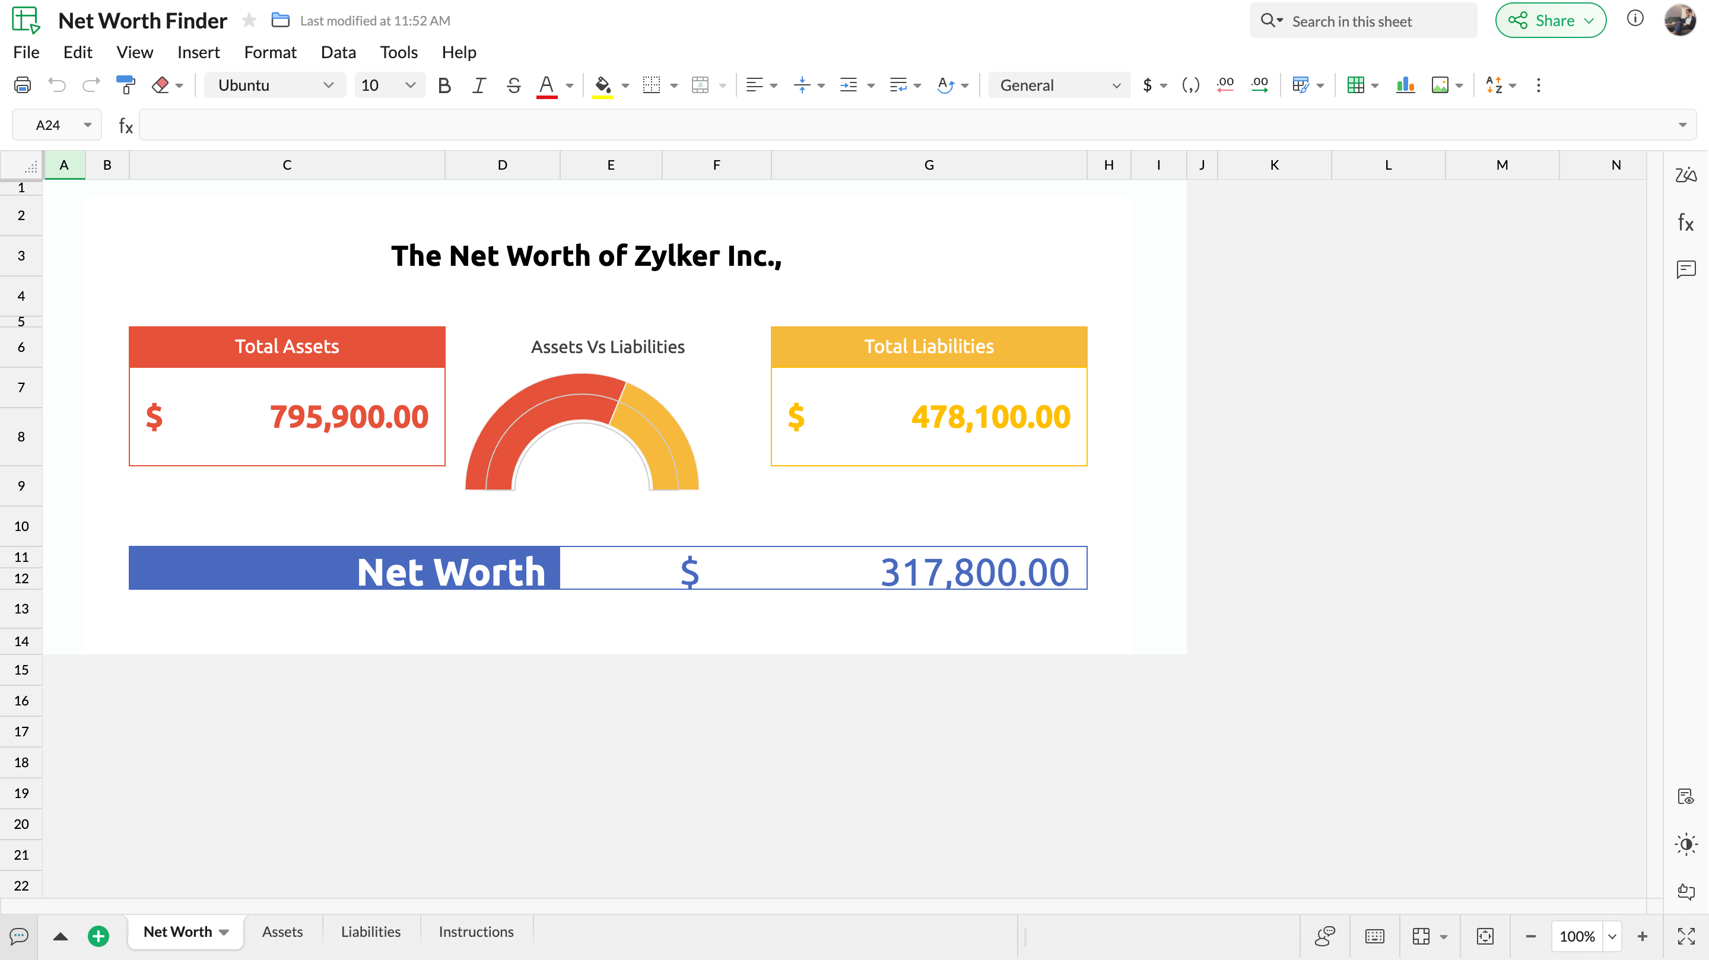1709x960 pixels.
Task: Open Zia insights in the right sidebar
Action: coord(1686,174)
